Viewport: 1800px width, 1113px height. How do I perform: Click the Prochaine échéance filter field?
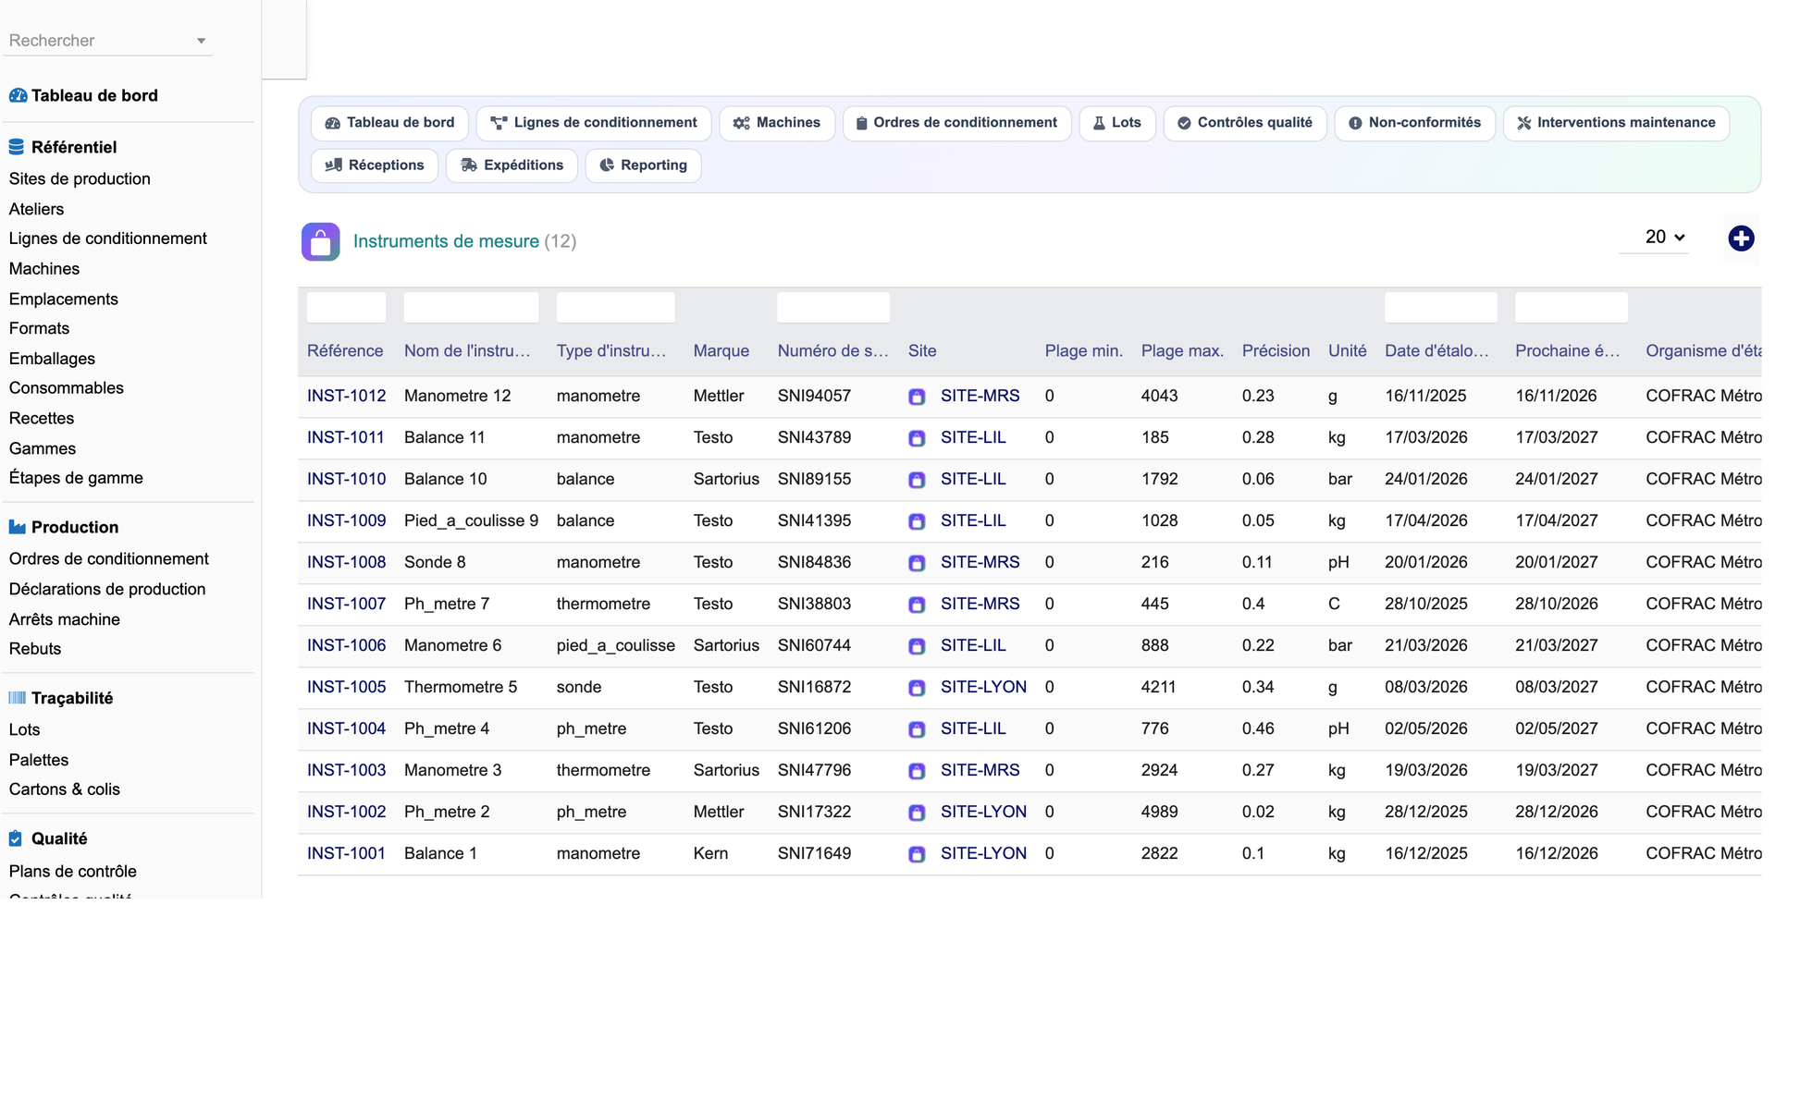[x=1571, y=307]
